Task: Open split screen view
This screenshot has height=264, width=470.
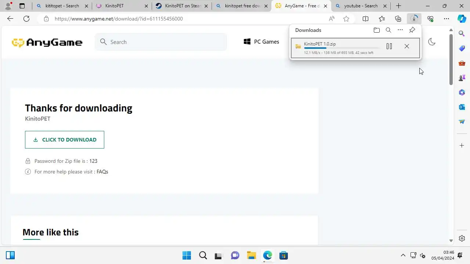Action: tap(366, 19)
